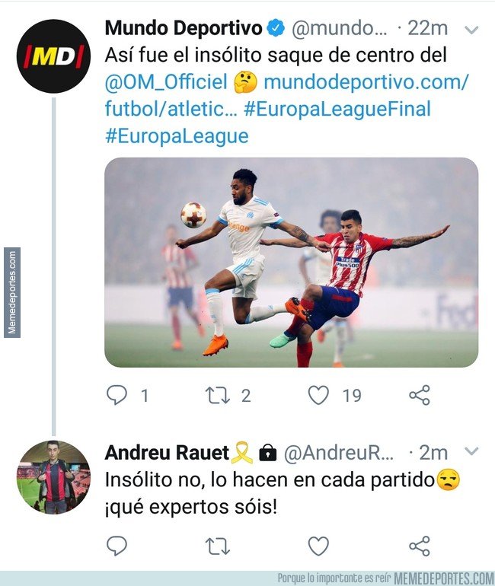Viewport: 495px width, 586px height.
Task: Share the Mundo Deportivo tweet
Action: (x=420, y=395)
